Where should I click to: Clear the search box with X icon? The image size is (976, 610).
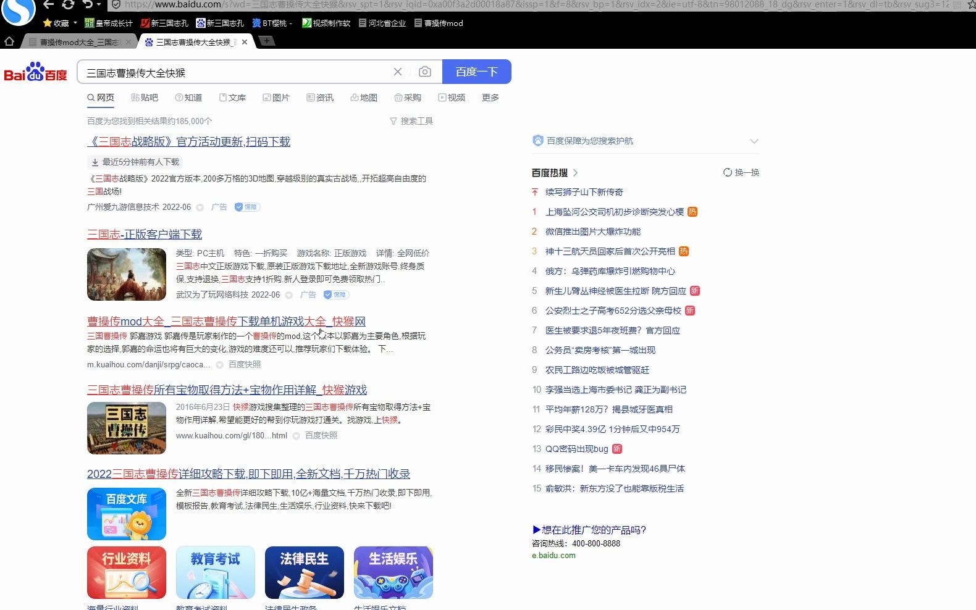point(398,72)
